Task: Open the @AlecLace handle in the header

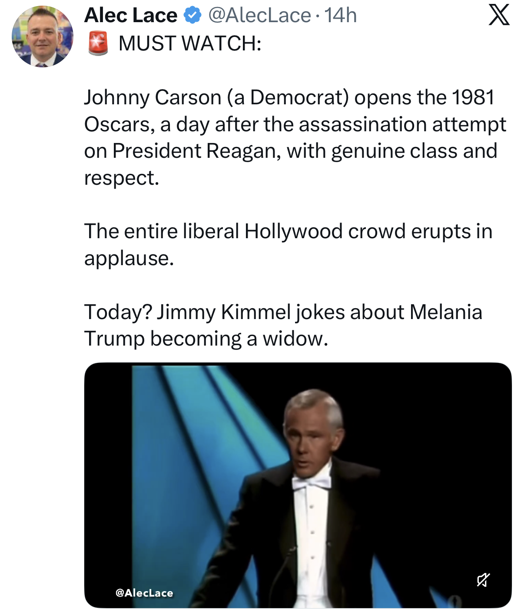Action: [x=259, y=16]
